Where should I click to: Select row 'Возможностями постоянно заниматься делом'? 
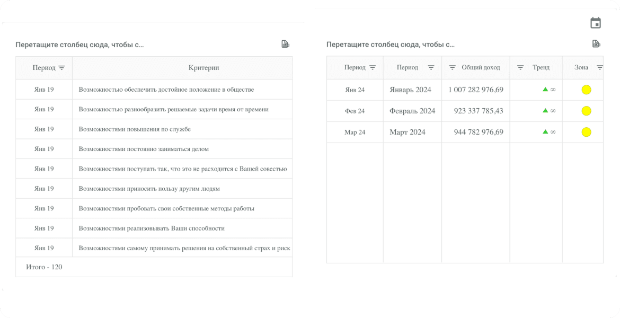154,149
